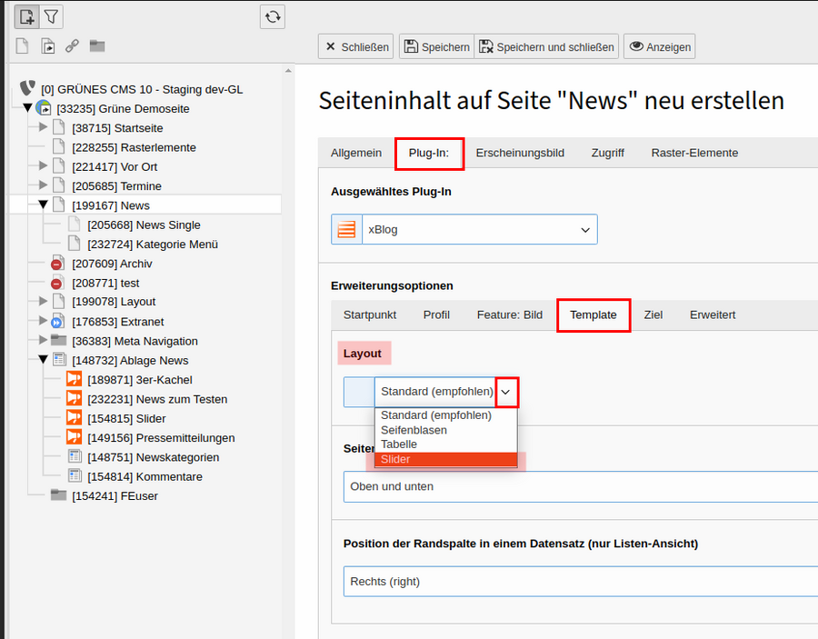Expand the Meta Navigation tree node
The height and width of the screenshot is (639, 818).
44,340
